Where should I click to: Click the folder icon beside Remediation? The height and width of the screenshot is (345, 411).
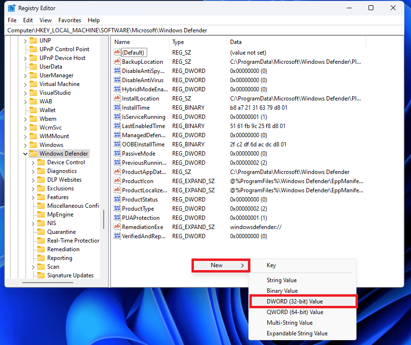click(41, 249)
